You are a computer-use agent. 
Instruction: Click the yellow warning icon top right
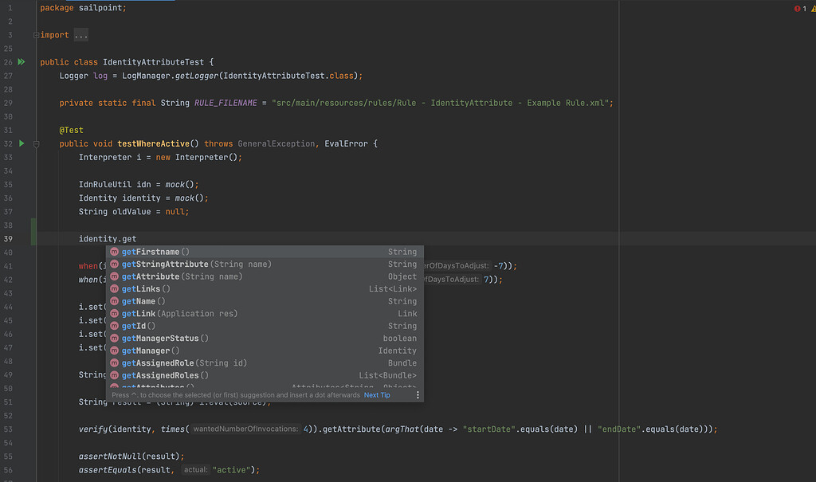point(813,8)
